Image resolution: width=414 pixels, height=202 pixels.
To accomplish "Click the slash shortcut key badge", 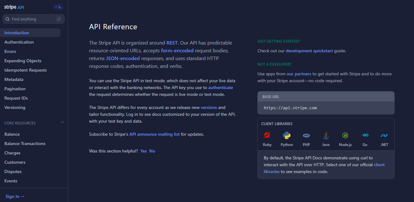I will coord(59,19).
